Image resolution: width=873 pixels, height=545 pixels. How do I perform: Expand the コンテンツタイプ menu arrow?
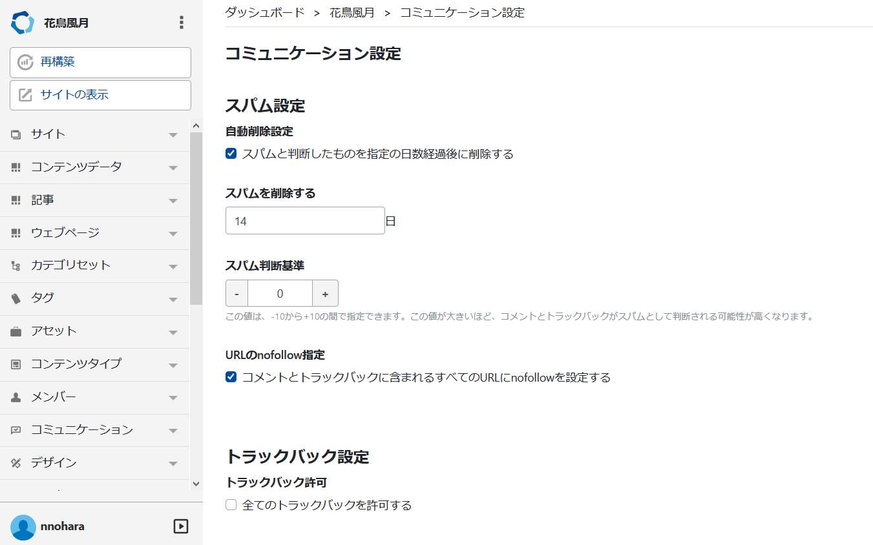[x=173, y=365]
